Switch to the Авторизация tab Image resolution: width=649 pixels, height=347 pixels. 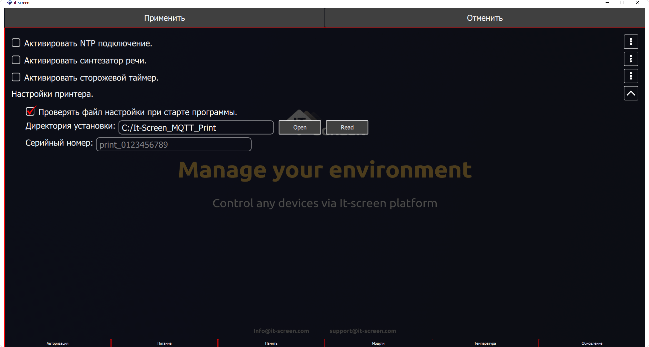point(57,343)
